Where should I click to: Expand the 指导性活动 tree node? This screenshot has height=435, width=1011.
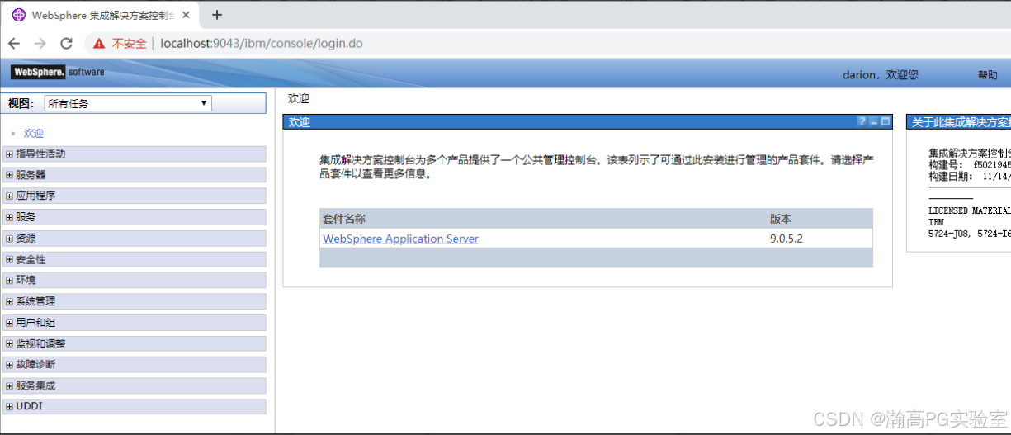click(x=9, y=154)
